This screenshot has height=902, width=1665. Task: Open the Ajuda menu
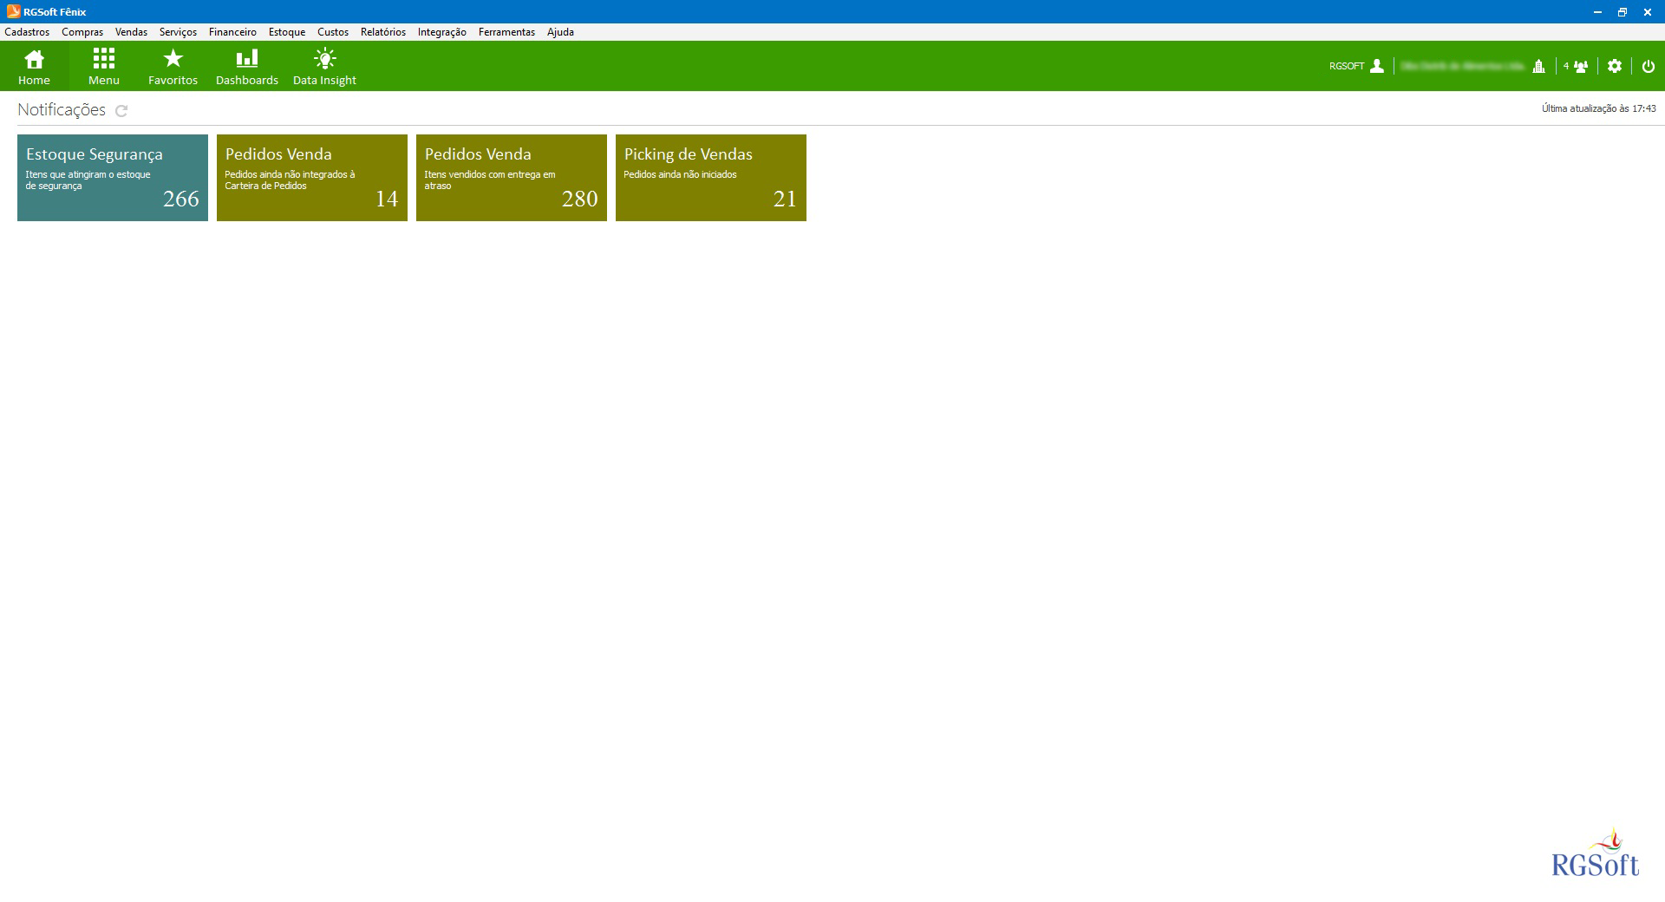click(x=560, y=32)
